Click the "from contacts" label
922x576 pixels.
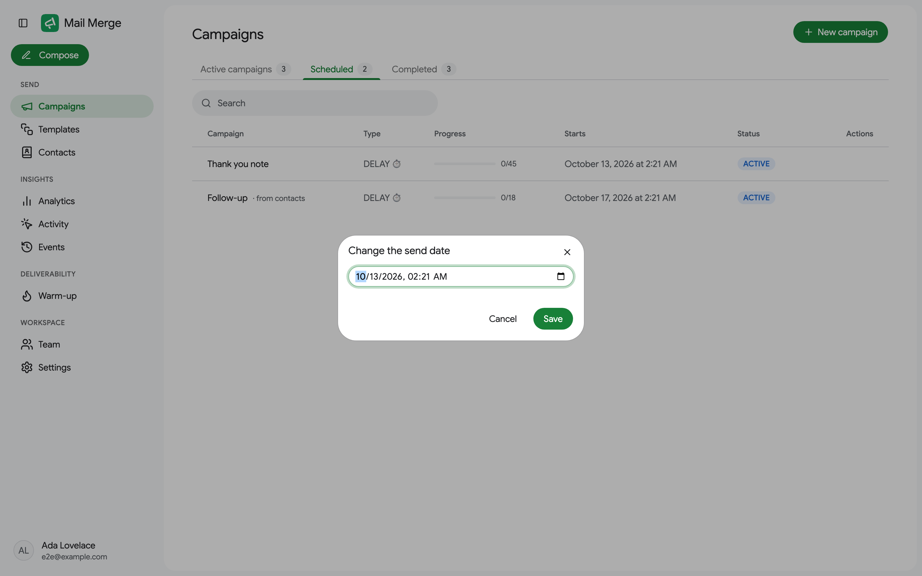280,198
